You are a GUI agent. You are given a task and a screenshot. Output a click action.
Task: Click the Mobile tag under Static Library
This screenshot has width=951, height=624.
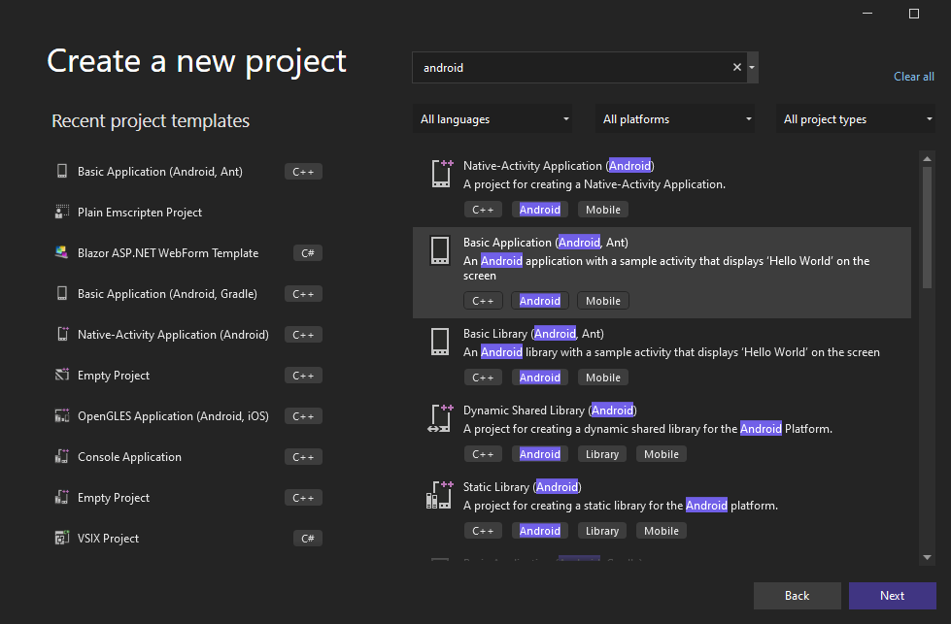(x=662, y=531)
